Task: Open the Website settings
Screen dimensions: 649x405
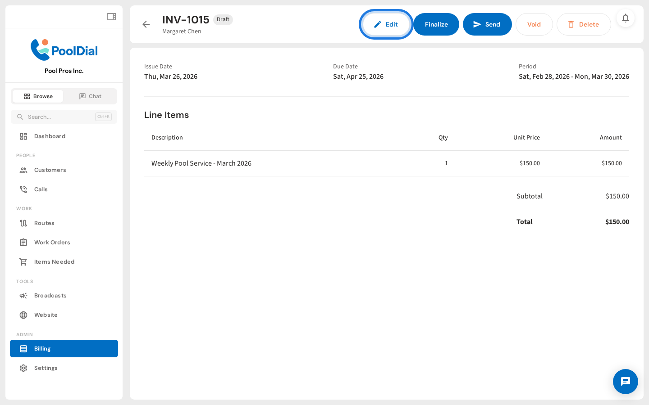Action: [x=46, y=315]
